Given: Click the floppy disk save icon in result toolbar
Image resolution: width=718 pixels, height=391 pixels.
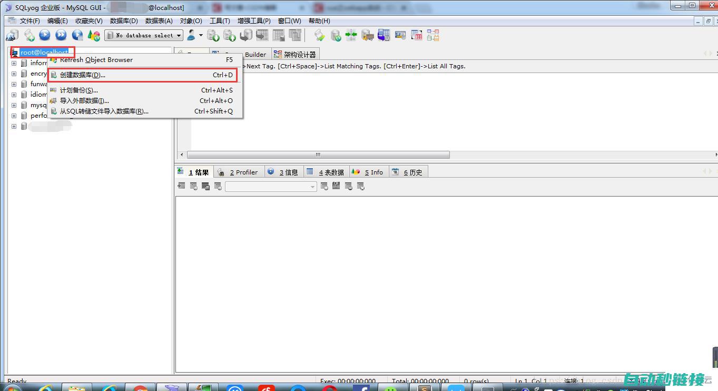Looking at the screenshot, I should [337, 186].
